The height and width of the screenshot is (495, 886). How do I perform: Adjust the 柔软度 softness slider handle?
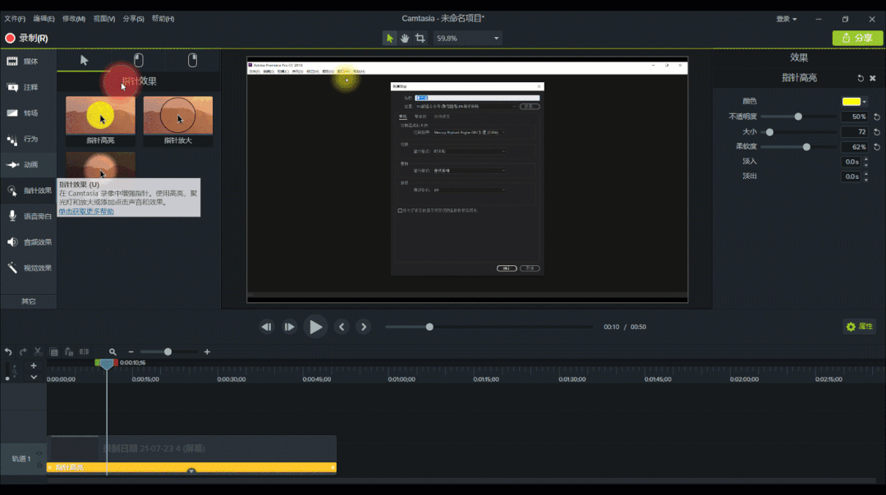(806, 147)
